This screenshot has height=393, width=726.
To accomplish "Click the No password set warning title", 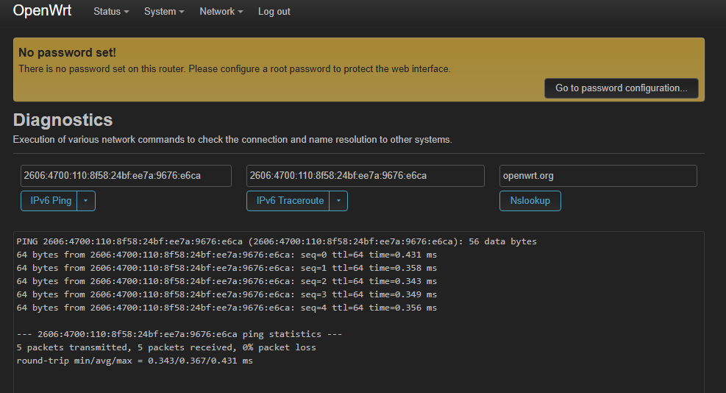I will (67, 52).
